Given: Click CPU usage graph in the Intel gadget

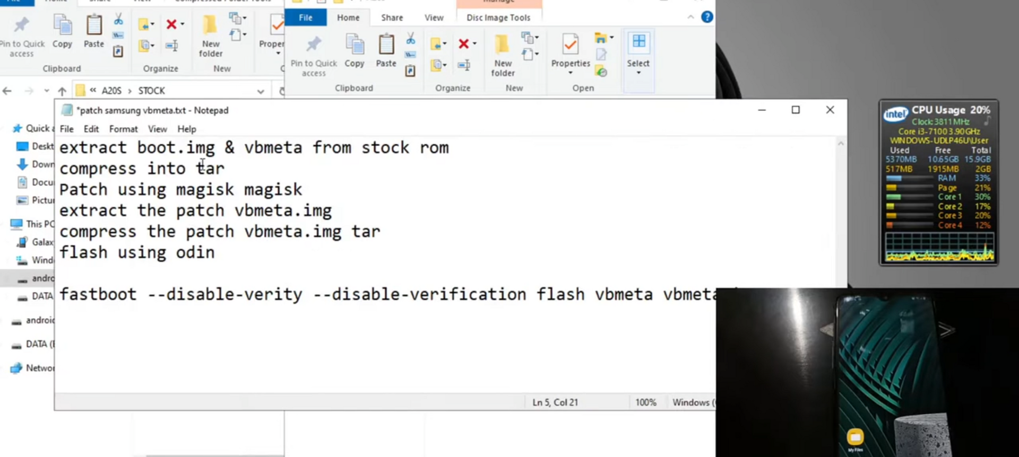Looking at the screenshot, I should pyautogui.click(x=939, y=247).
